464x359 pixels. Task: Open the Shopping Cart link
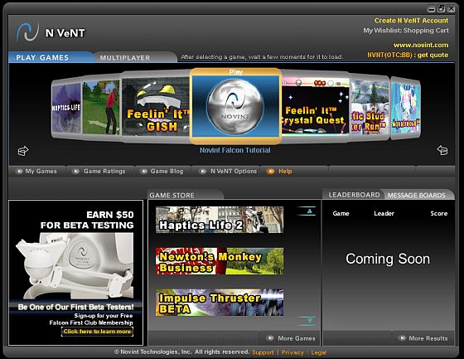(x=427, y=31)
